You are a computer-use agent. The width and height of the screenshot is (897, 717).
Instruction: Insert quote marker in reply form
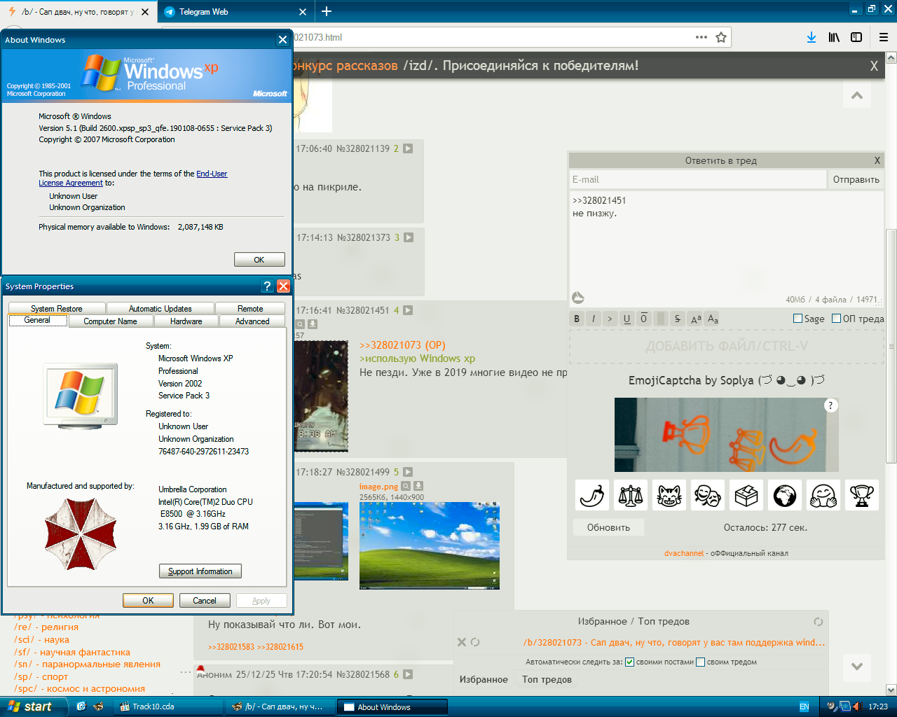click(x=610, y=319)
